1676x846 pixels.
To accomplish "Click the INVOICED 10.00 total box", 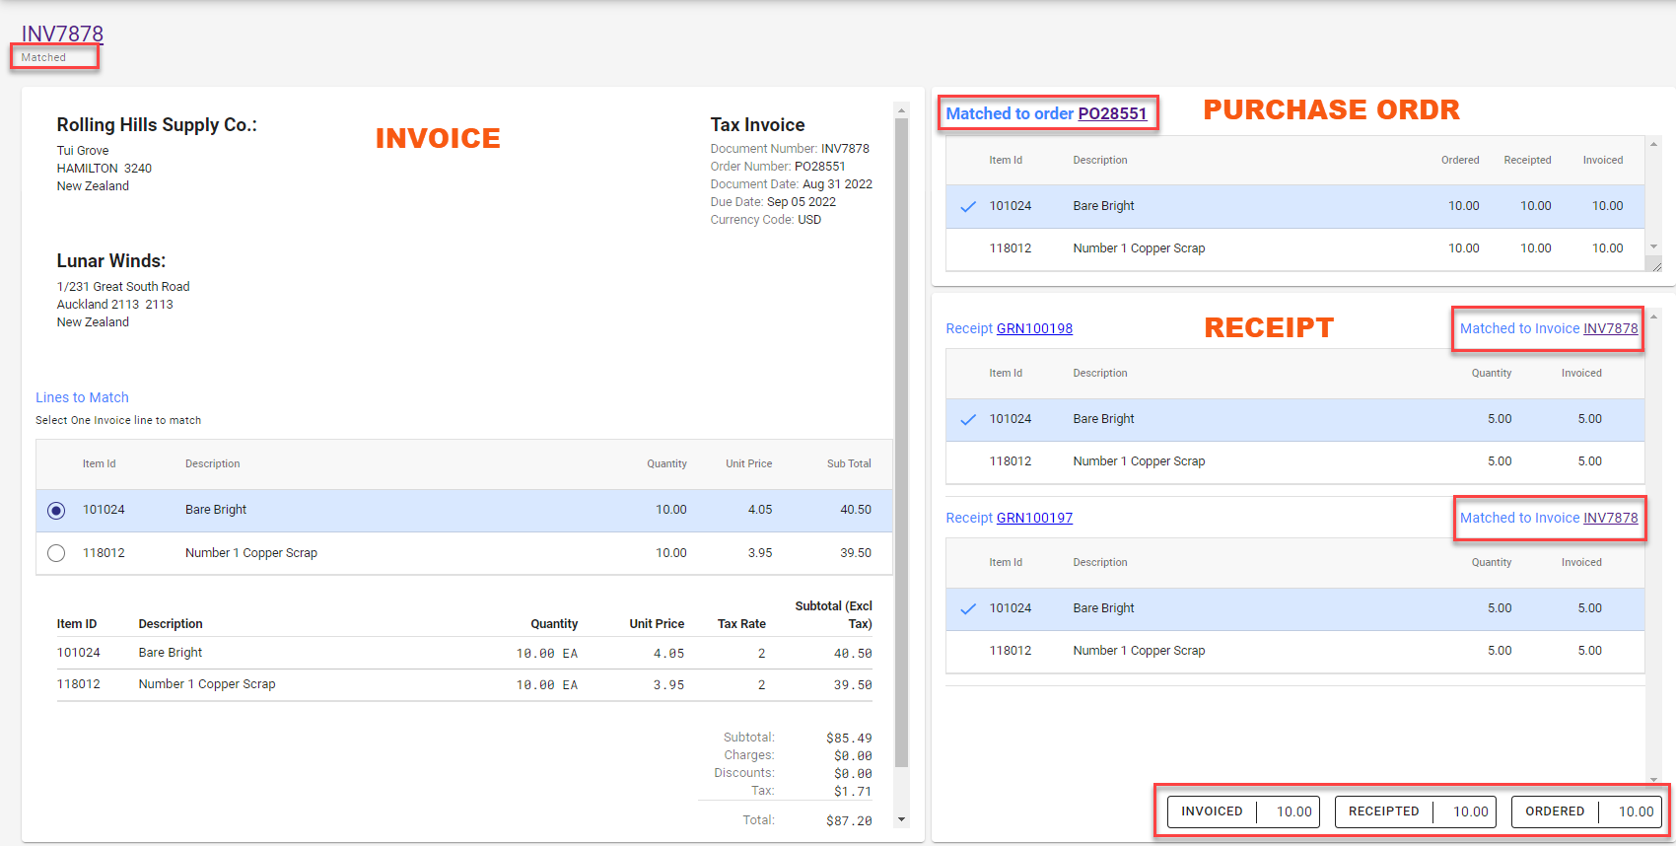I will [1243, 811].
